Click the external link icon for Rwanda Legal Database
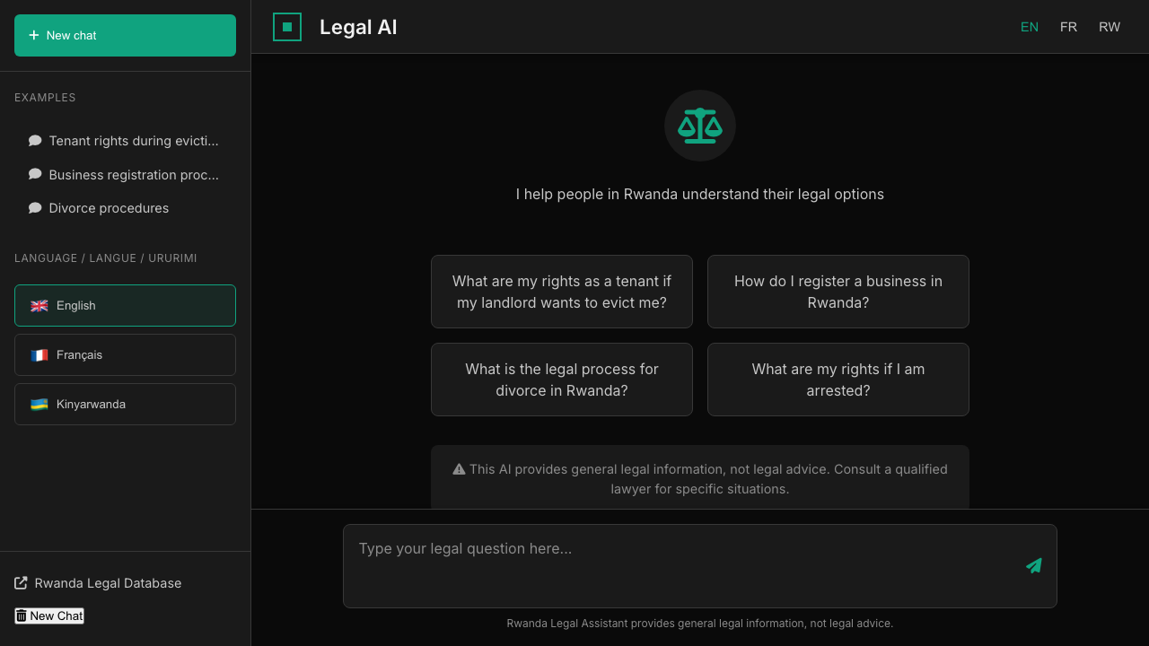This screenshot has height=646, width=1149. (x=20, y=582)
